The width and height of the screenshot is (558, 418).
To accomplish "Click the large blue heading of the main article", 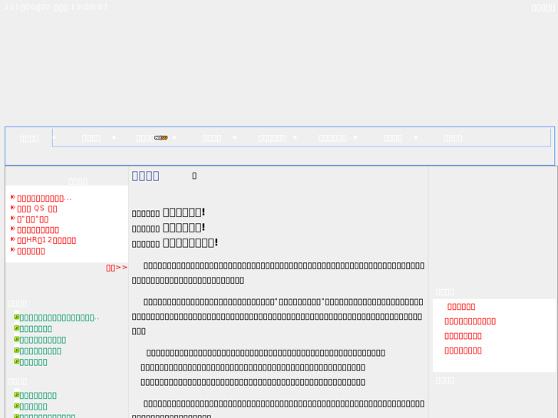I will [x=146, y=176].
